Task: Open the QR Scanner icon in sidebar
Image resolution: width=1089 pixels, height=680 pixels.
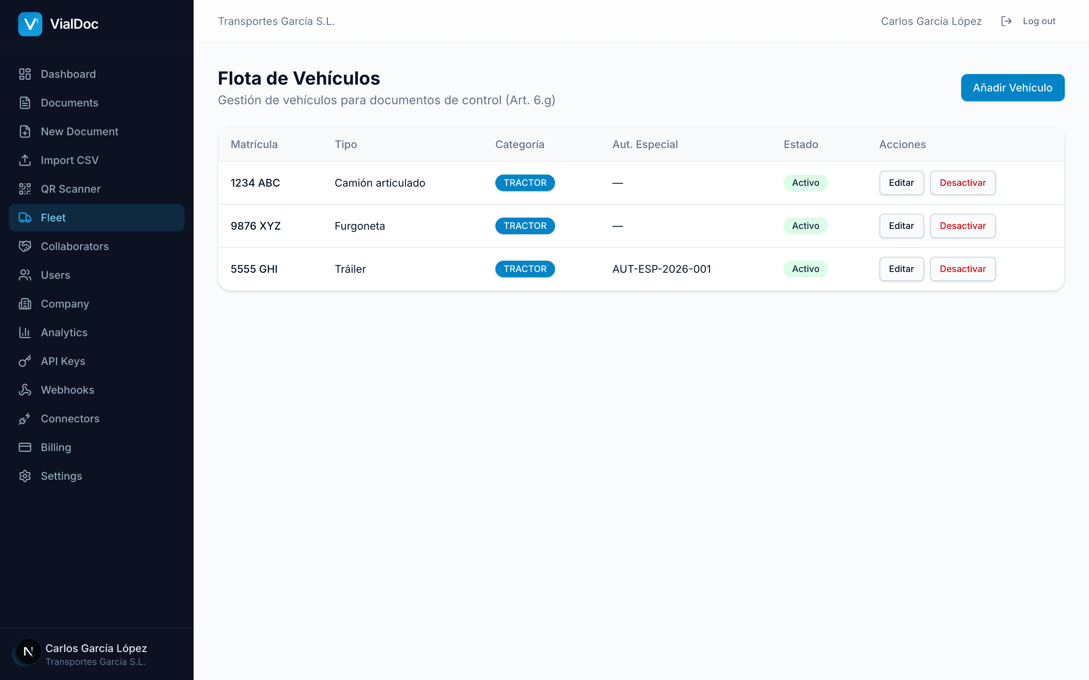Action: tap(25, 189)
